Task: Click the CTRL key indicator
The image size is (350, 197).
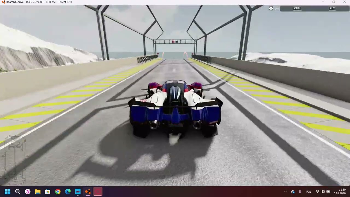Action: (297, 8)
